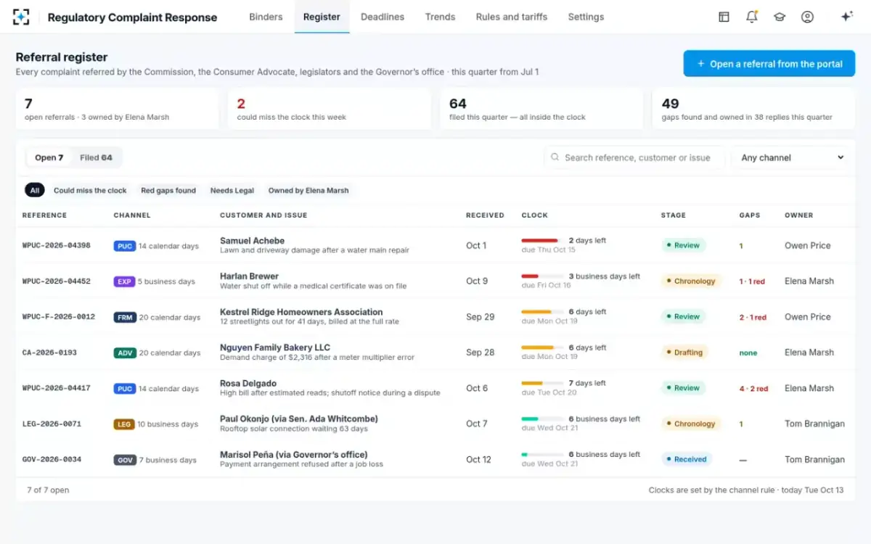Image resolution: width=871 pixels, height=544 pixels.
Task: Click the 49 gaps found card
Action: pyautogui.click(x=753, y=109)
